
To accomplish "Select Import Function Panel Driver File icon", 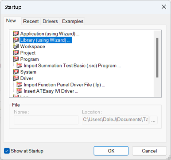I will click(x=19, y=85).
